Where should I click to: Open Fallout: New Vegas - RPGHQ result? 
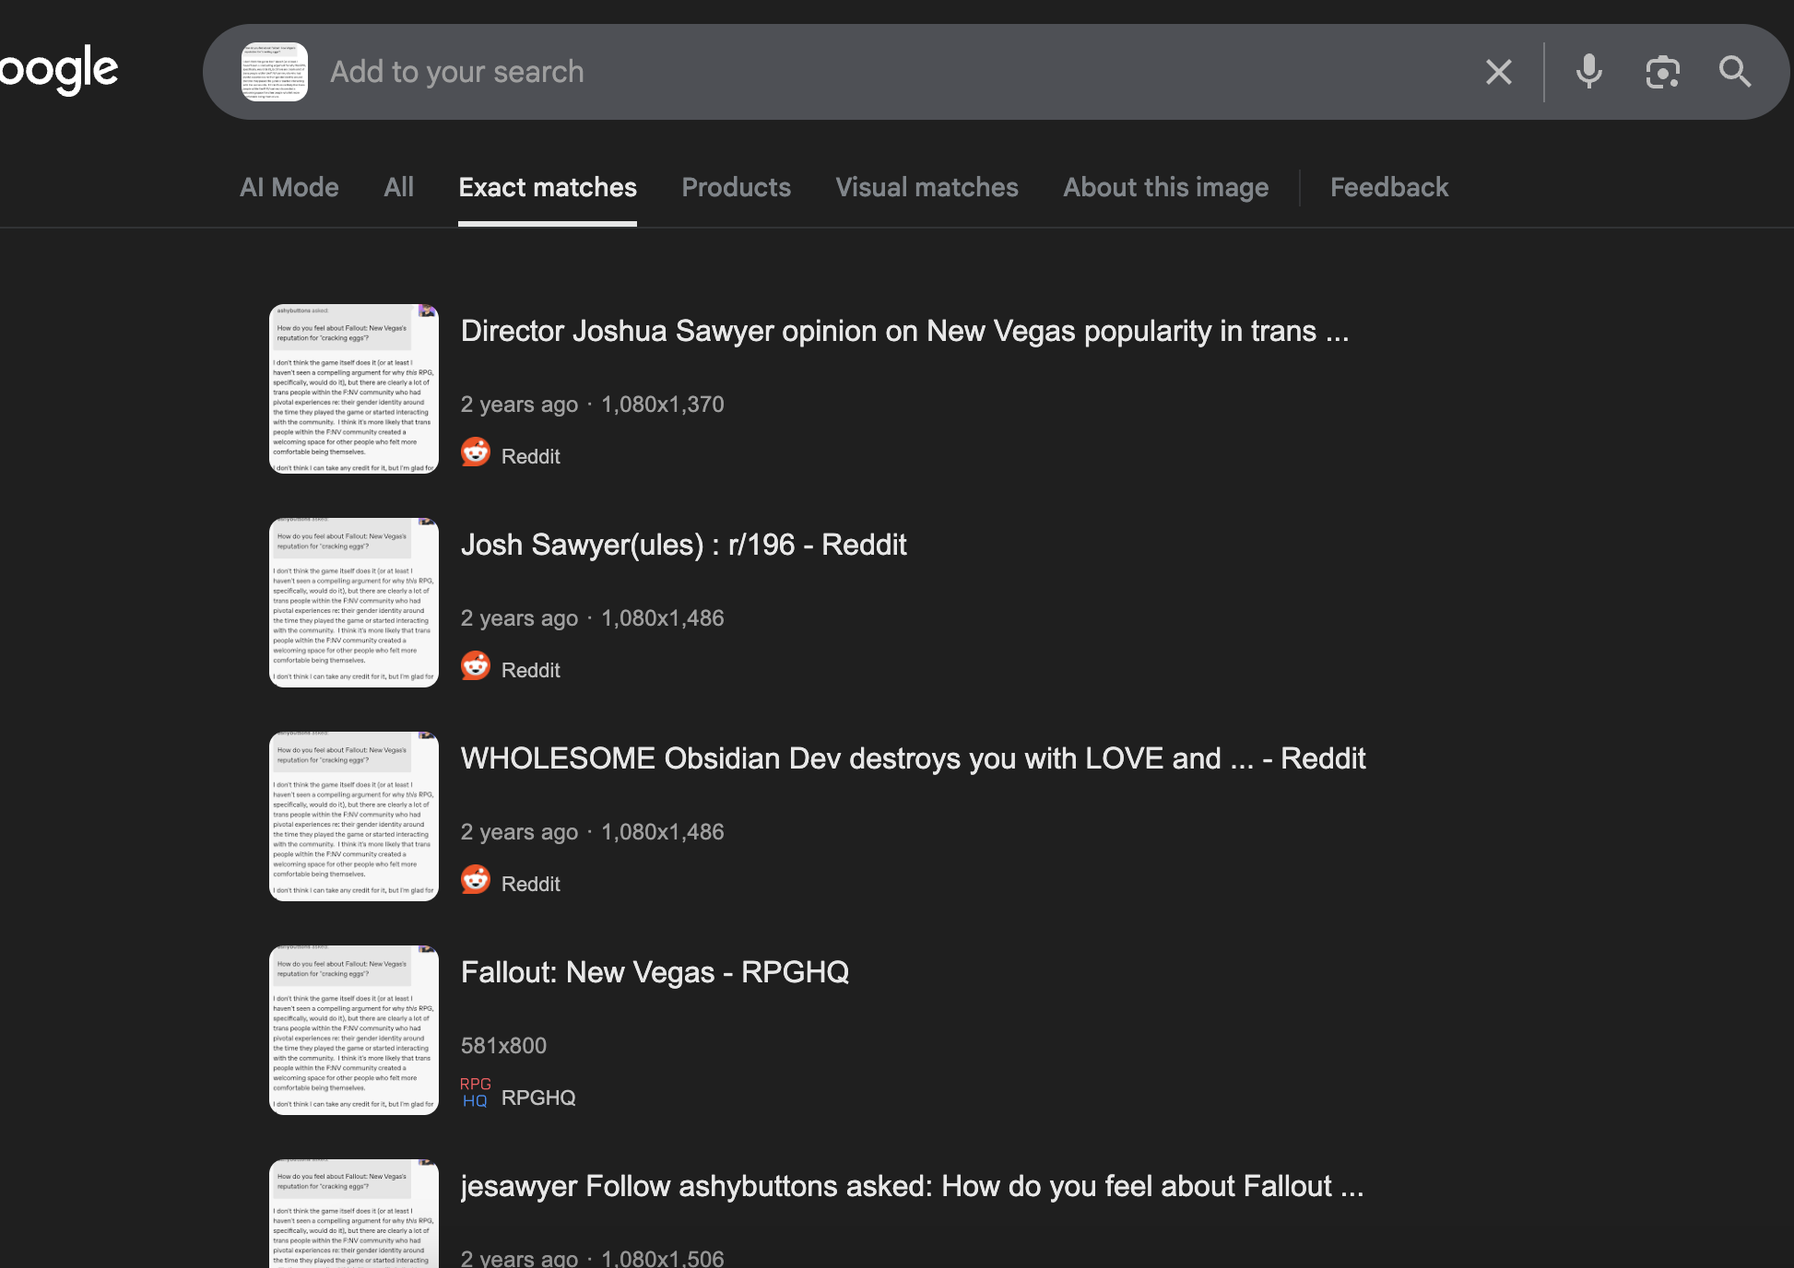click(x=655, y=972)
